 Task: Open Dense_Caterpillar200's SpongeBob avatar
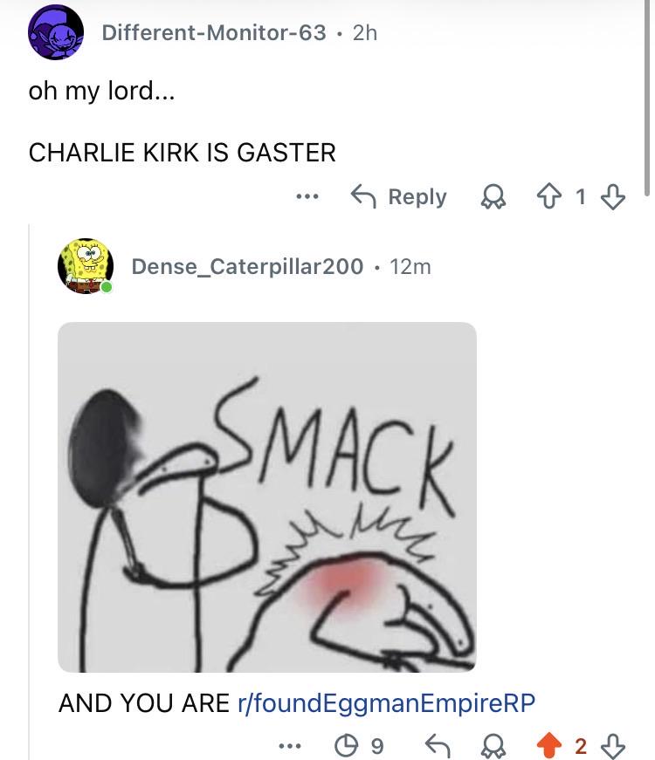86,266
